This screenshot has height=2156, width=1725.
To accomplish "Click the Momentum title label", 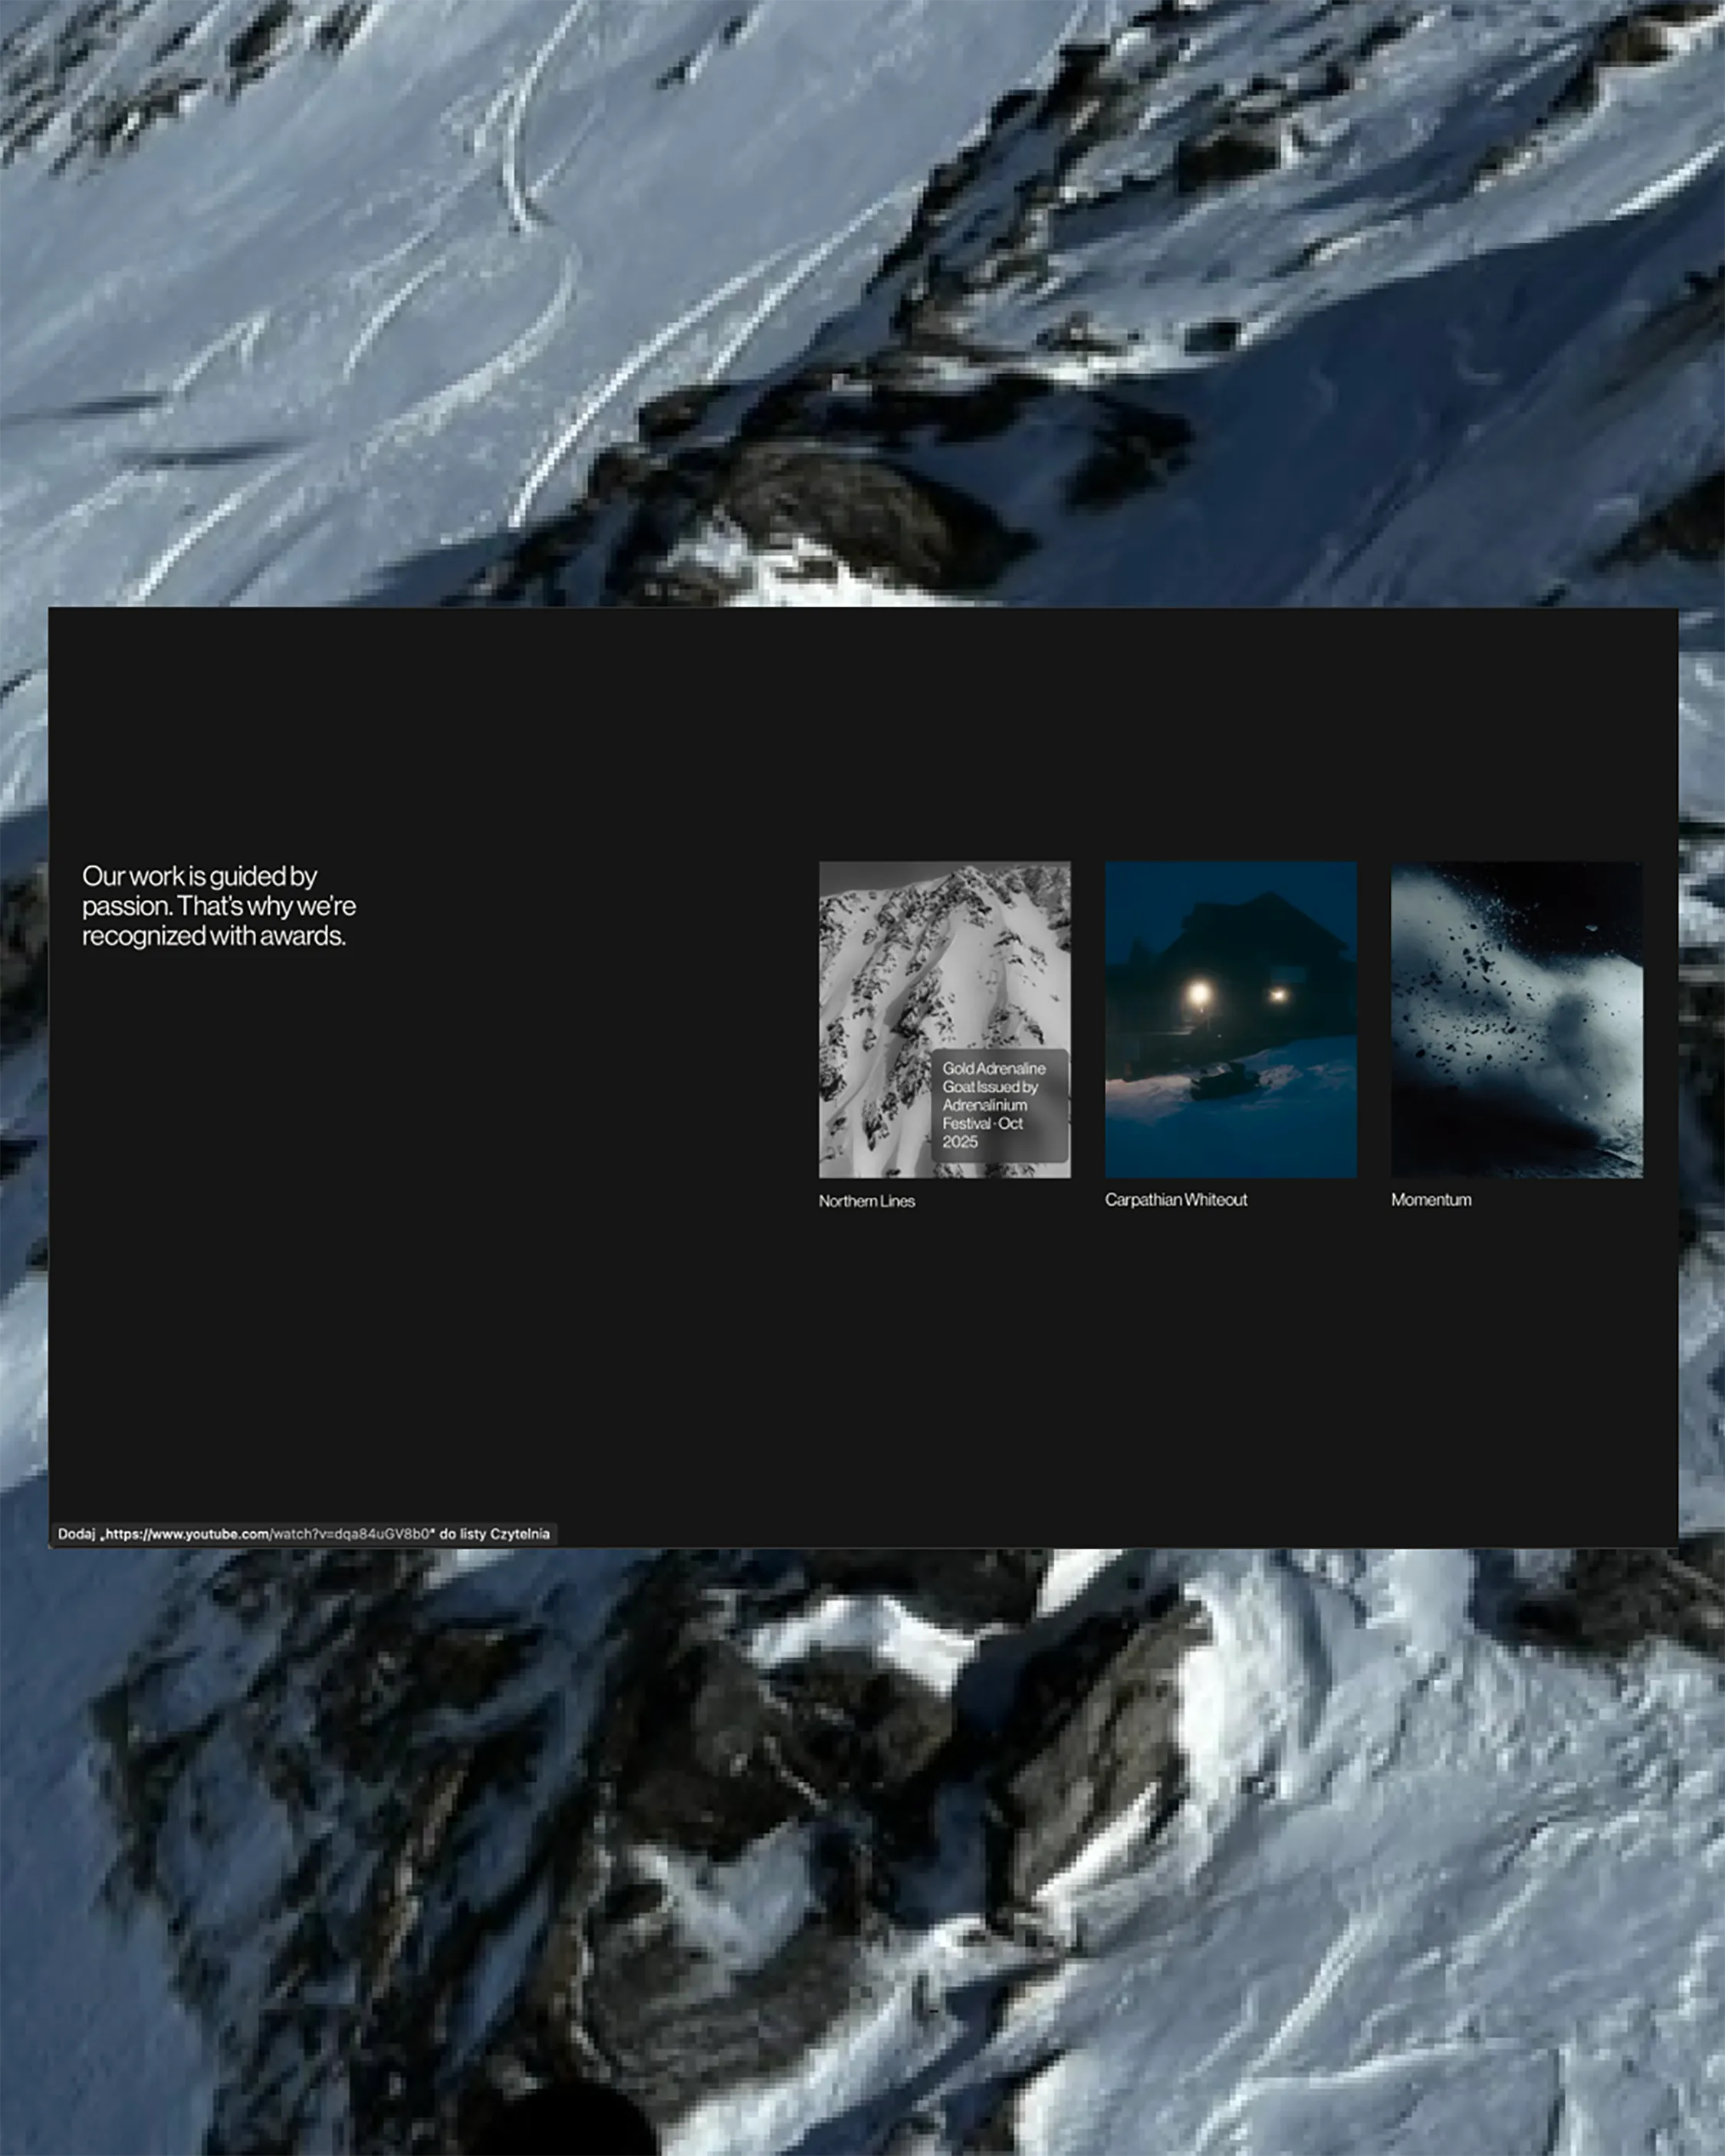I will pos(1431,1200).
